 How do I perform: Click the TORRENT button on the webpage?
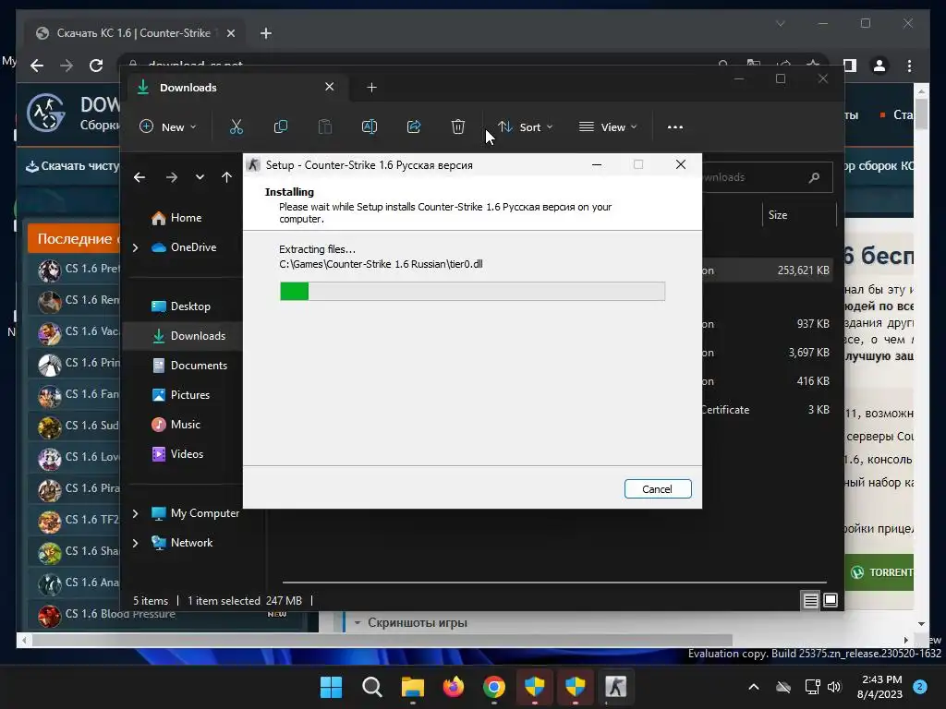pyautogui.click(x=879, y=572)
